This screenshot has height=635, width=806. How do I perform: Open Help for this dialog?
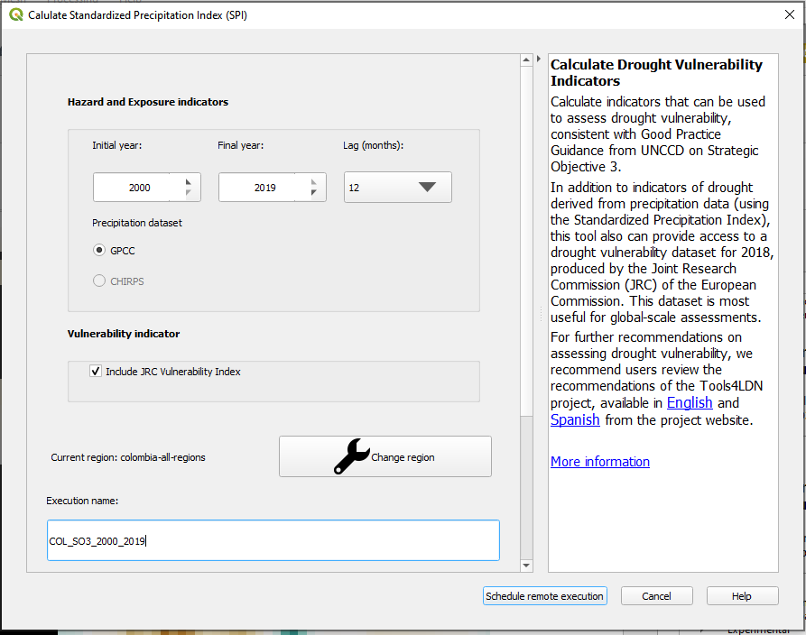tap(741, 596)
